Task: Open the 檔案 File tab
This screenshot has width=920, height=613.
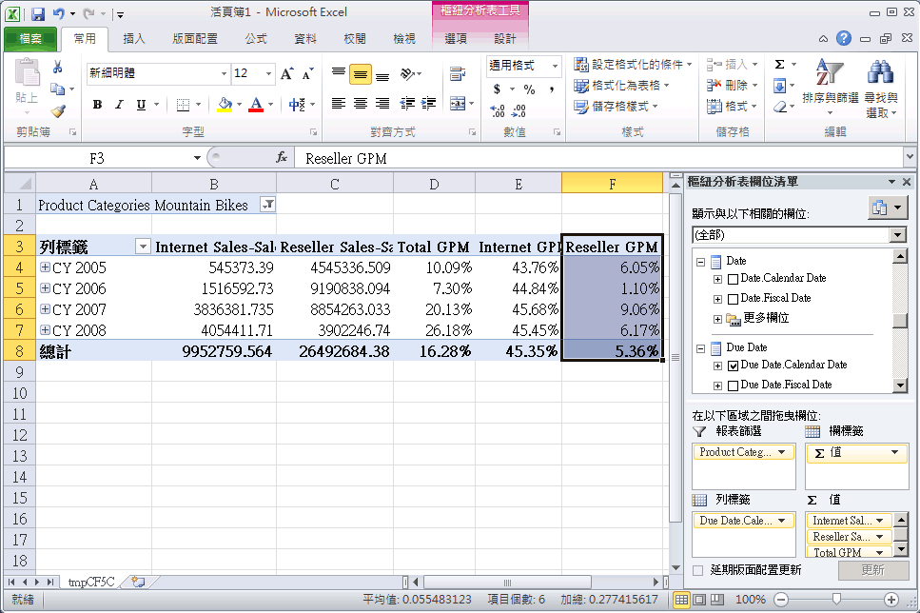Action: click(x=30, y=39)
